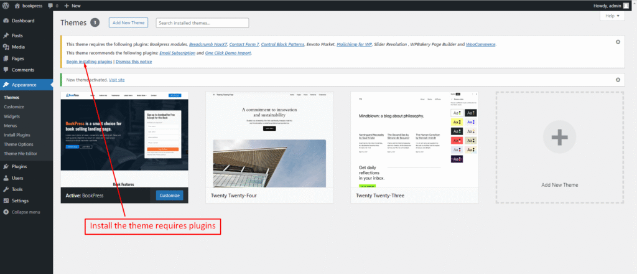The width and height of the screenshot is (637, 274).
Task: Open Control Block Patterns link
Action: tap(283, 44)
